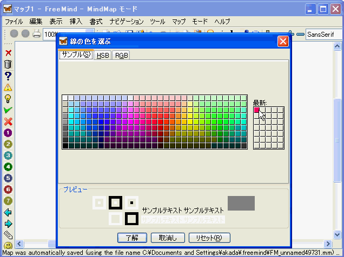Click the red X remove icon in left sidebar

pyautogui.click(x=8, y=53)
